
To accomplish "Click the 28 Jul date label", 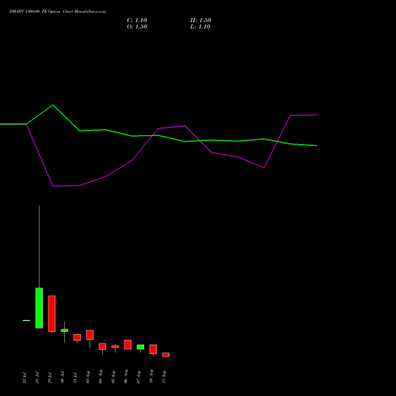I will tap(37, 377).
